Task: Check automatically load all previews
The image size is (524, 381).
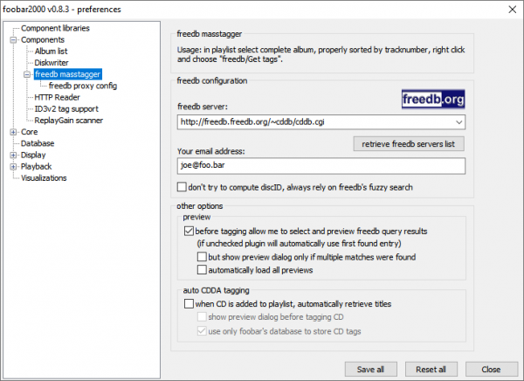Action: point(203,271)
